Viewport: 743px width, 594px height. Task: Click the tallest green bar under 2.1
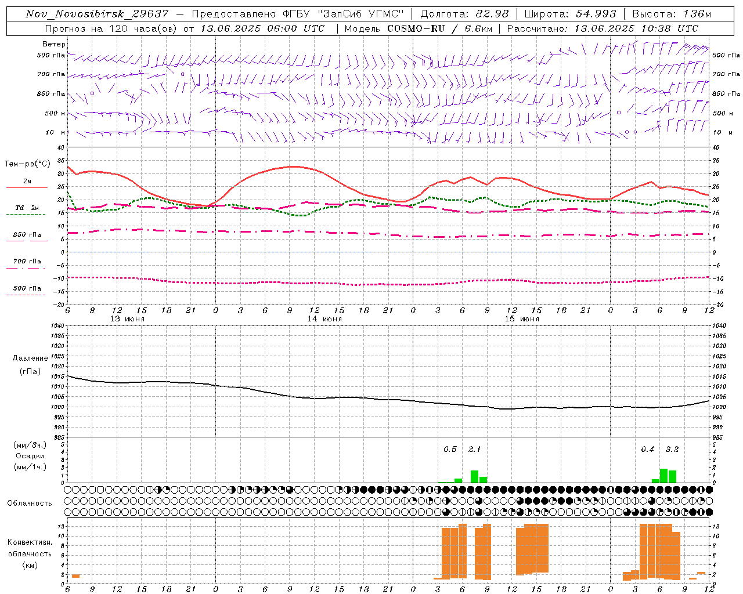(474, 476)
